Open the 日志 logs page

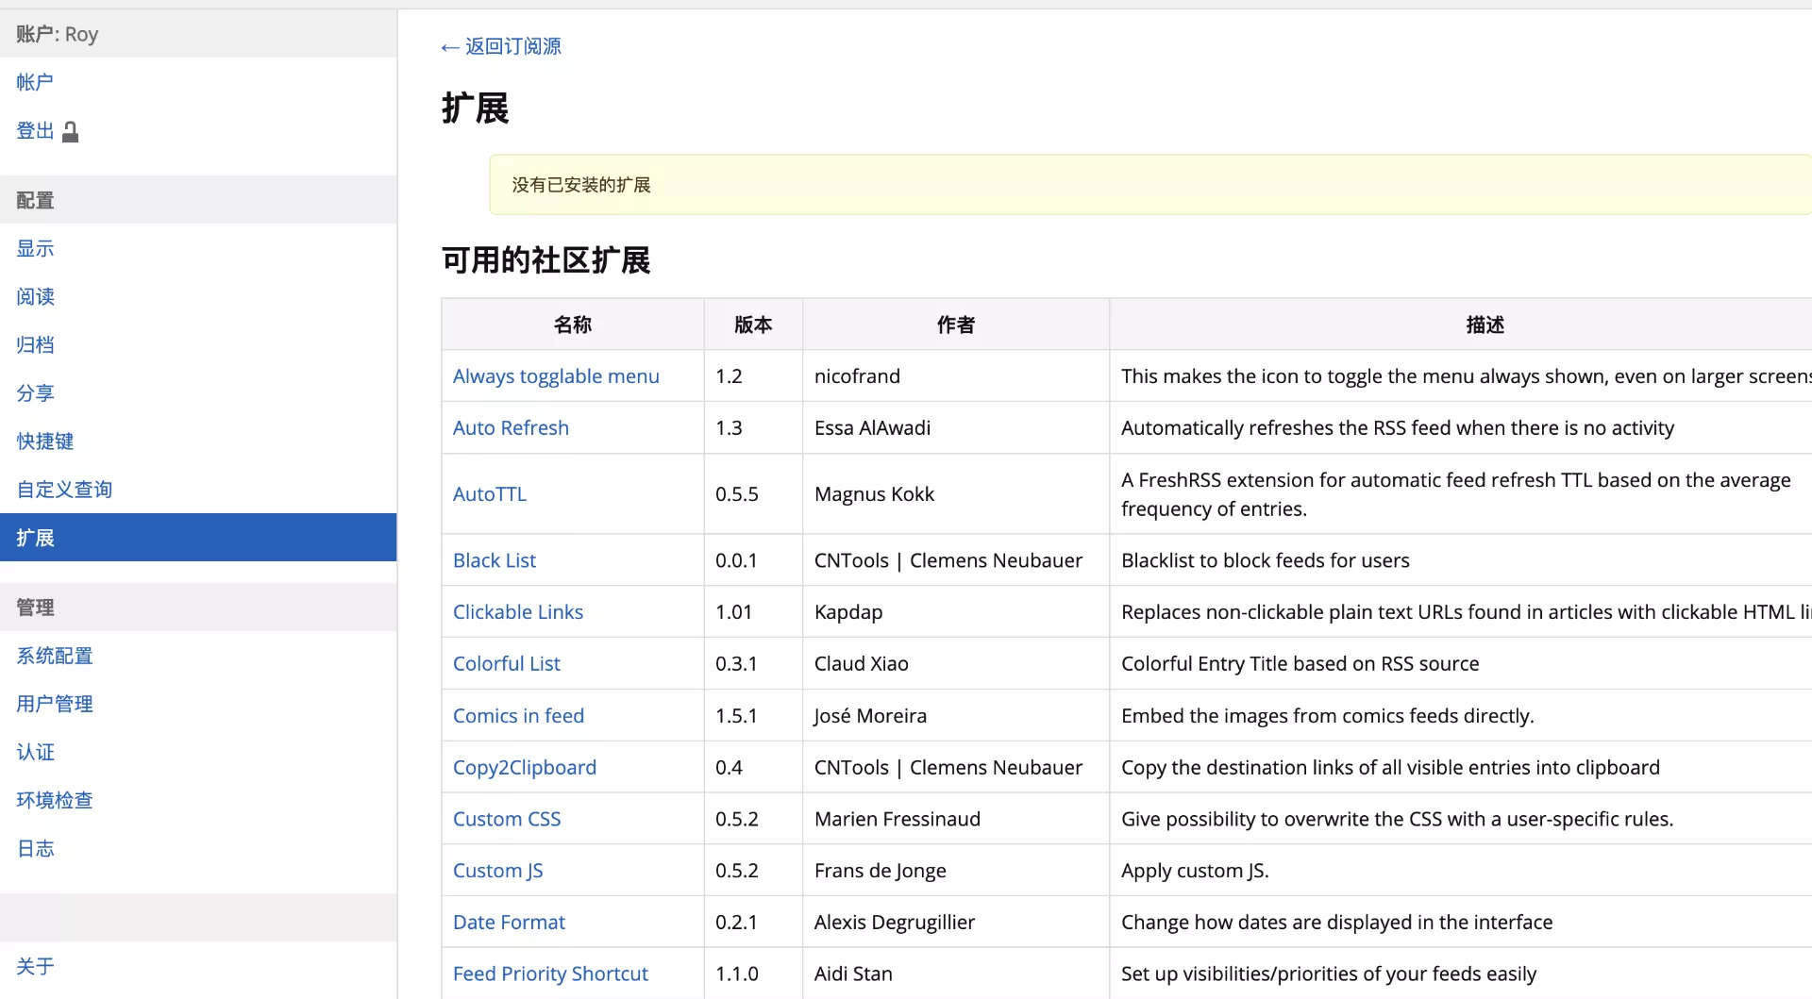tap(35, 848)
